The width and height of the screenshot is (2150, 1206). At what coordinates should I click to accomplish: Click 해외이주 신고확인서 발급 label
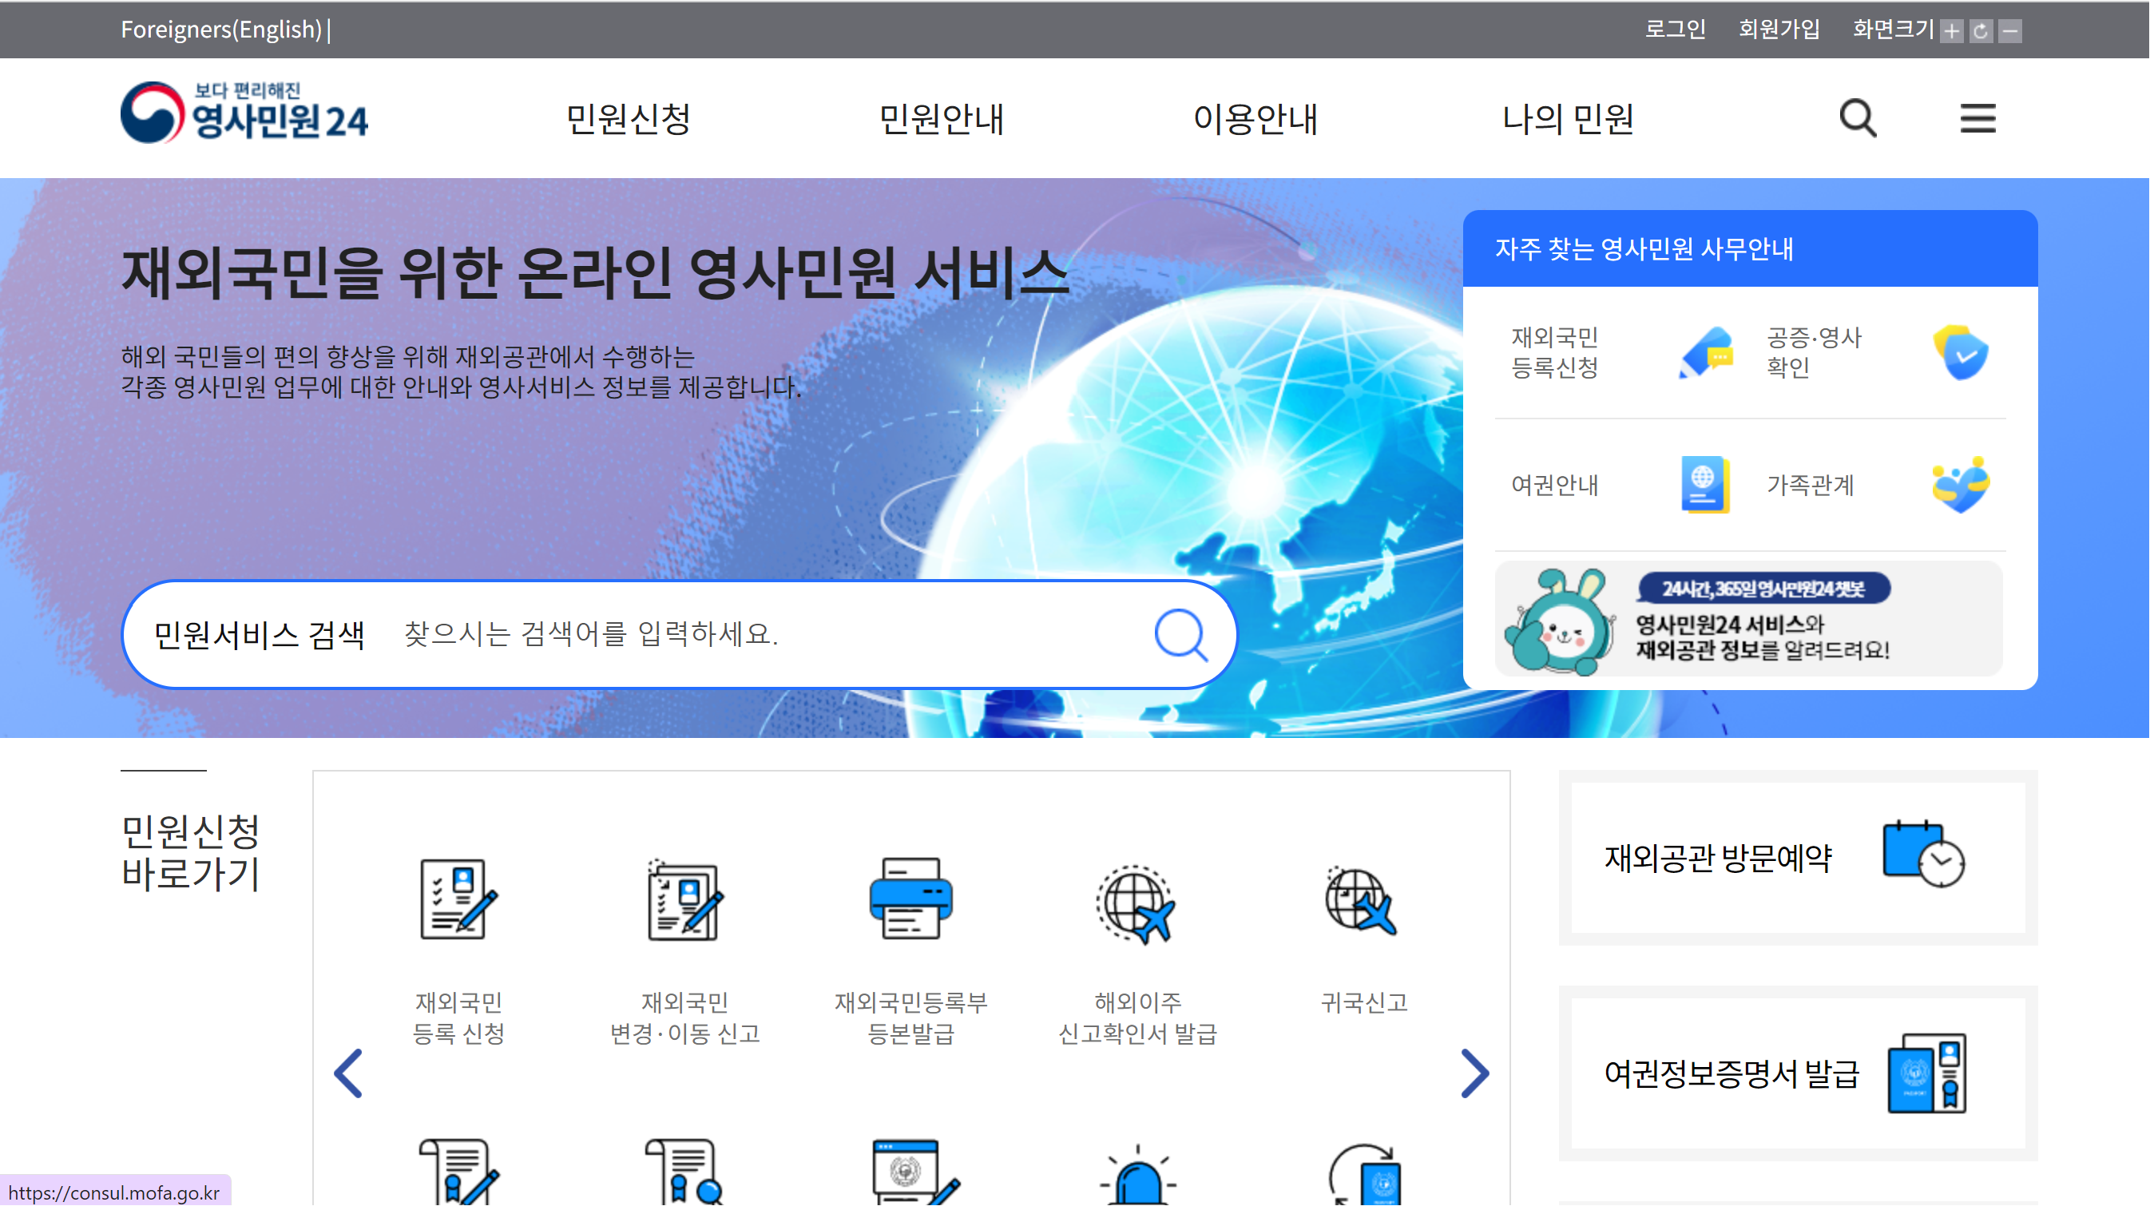click(x=1136, y=1018)
